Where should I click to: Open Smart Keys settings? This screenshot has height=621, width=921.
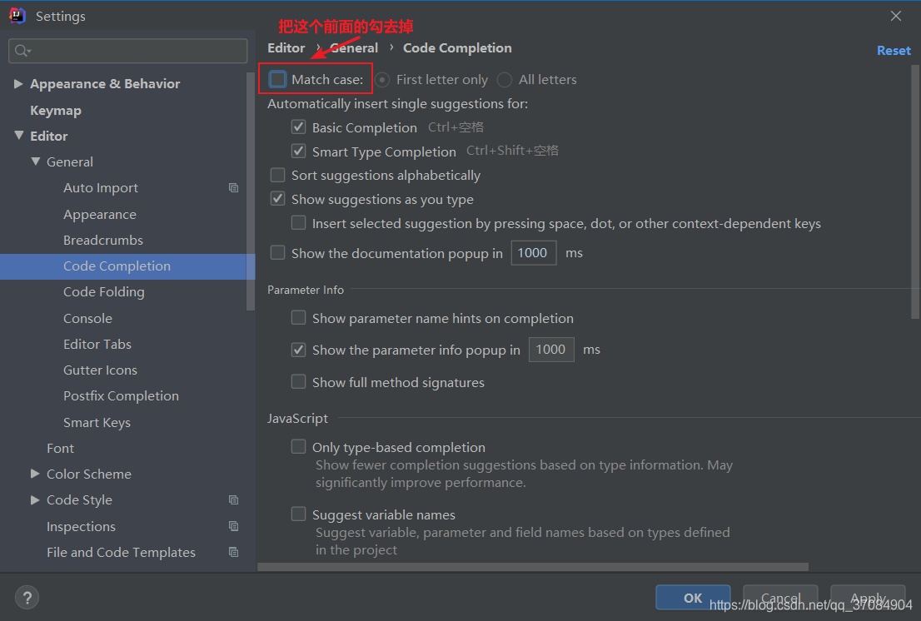coord(97,423)
